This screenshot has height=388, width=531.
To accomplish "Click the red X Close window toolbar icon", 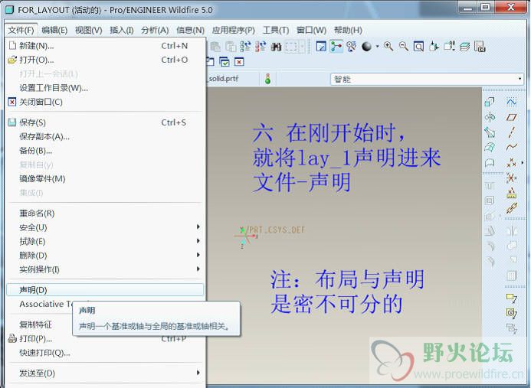I will click(x=239, y=62).
